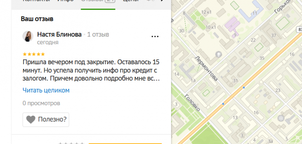
Task: Click the '0 просмотров' view counter
Action: point(41,103)
